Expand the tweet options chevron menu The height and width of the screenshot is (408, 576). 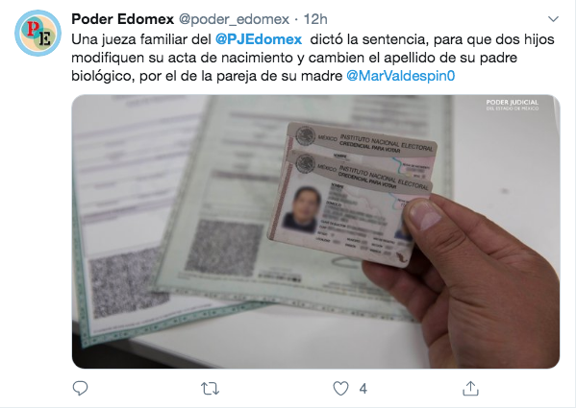(553, 18)
